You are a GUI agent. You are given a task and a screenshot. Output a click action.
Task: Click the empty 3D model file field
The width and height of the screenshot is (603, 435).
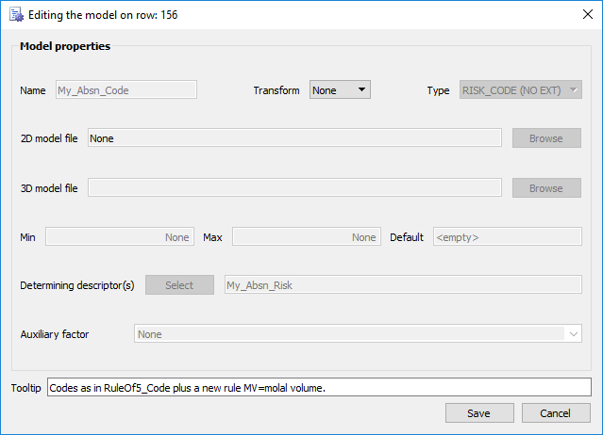(x=294, y=187)
